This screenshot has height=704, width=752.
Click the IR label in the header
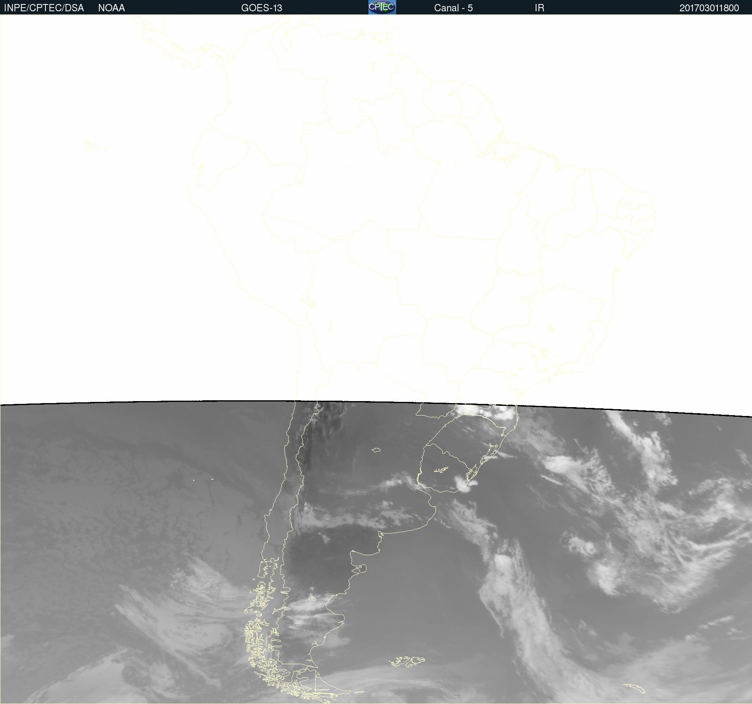(x=539, y=8)
